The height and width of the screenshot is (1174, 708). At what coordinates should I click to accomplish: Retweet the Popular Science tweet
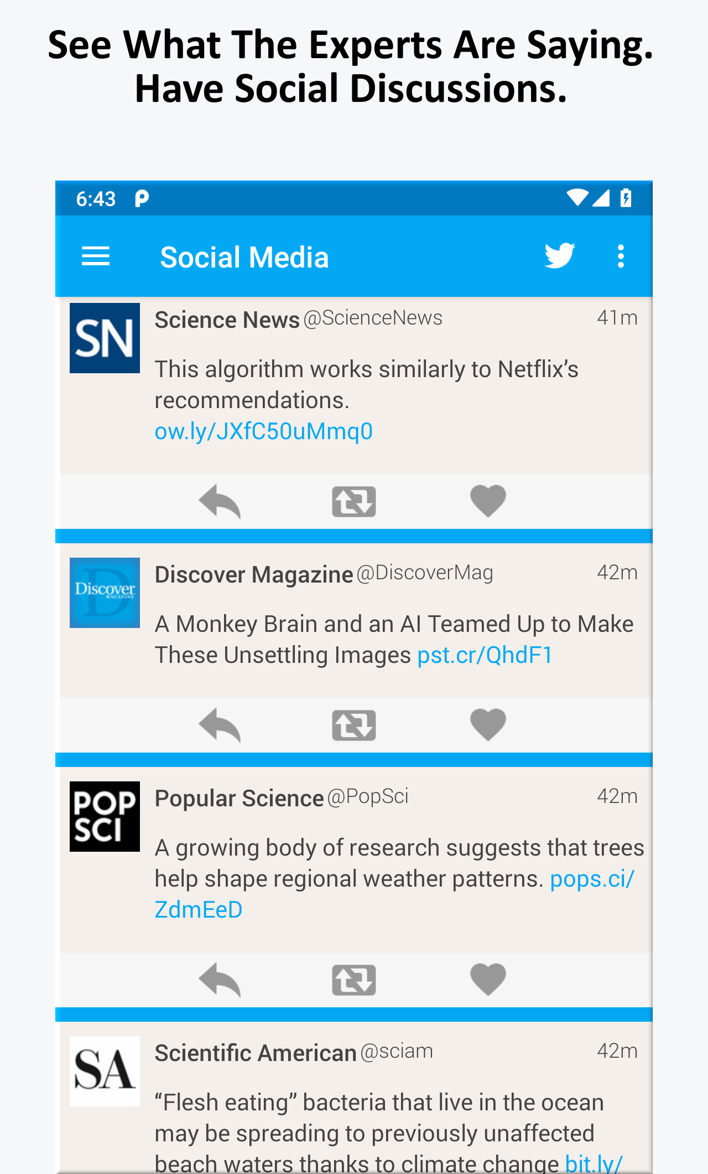354,980
